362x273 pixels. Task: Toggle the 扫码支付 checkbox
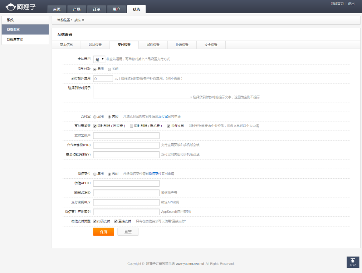[x=94, y=222]
